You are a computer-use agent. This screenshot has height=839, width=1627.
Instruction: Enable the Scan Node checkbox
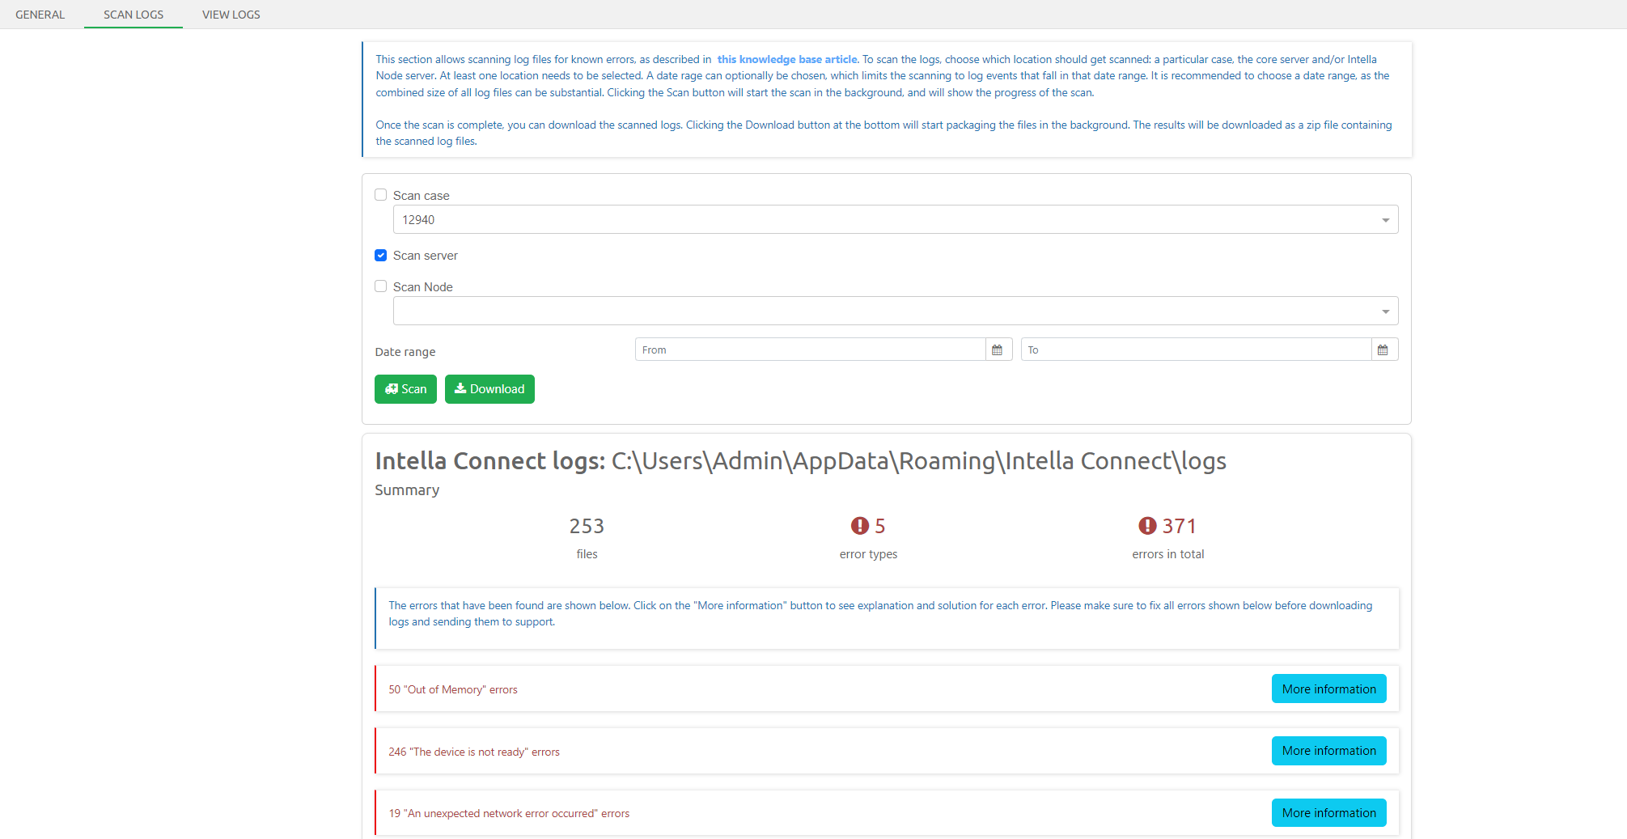[380, 286]
